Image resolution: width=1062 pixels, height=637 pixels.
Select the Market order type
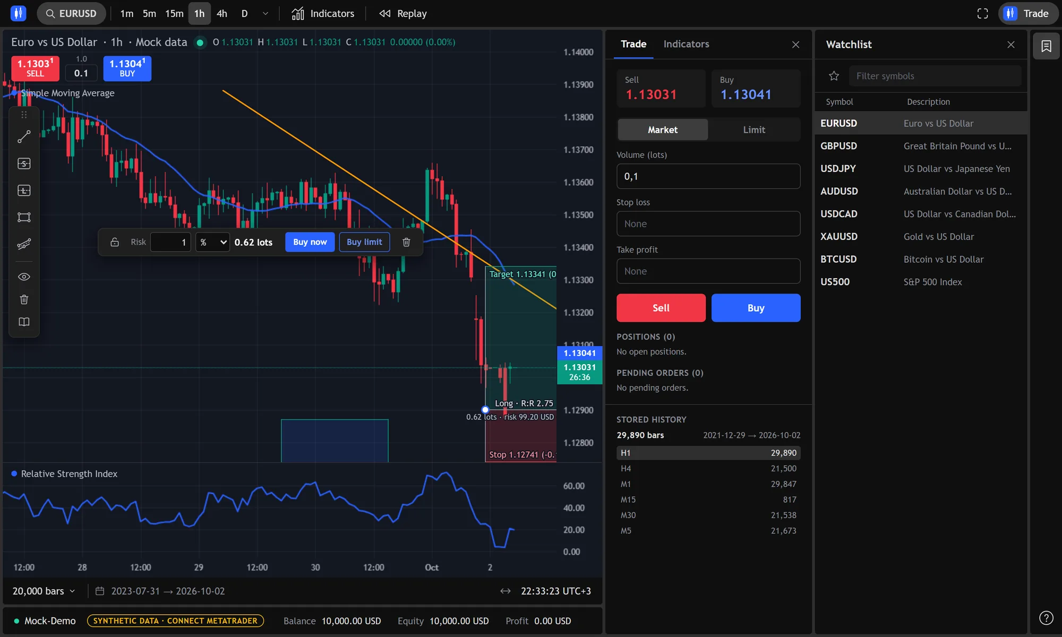pyautogui.click(x=663, y=130)
